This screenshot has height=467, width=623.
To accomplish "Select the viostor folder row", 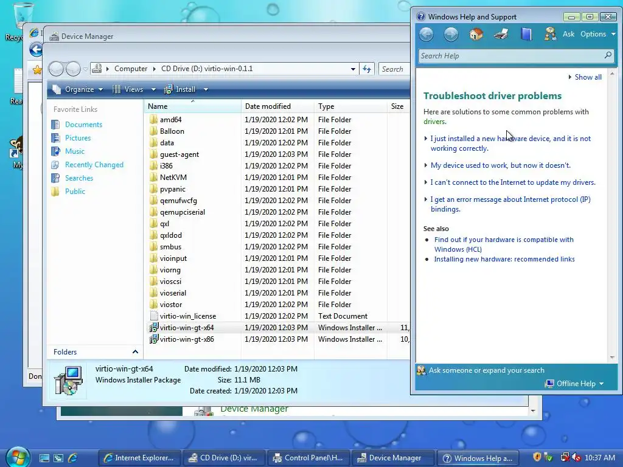I will [277, 305].
